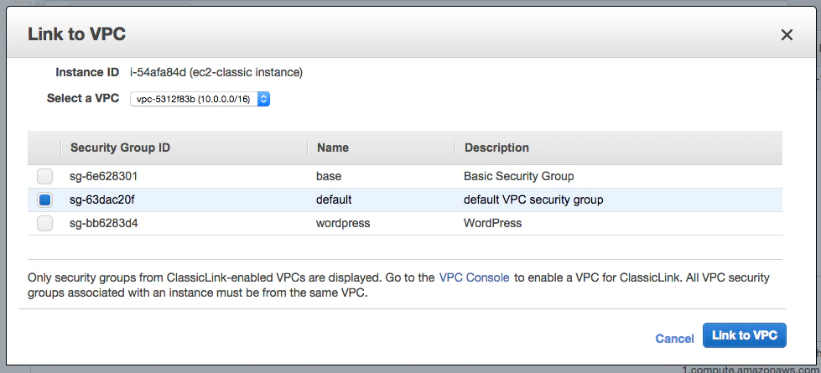Image resolution: width=821 pixels, height=373 pixels.
Task: Select the sg-6e628301 row ID
Action: point(102,177)
